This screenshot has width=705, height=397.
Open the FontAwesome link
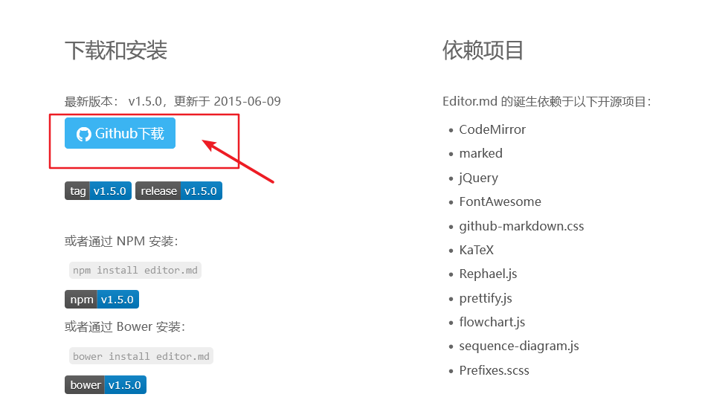(x=500, y=201)
